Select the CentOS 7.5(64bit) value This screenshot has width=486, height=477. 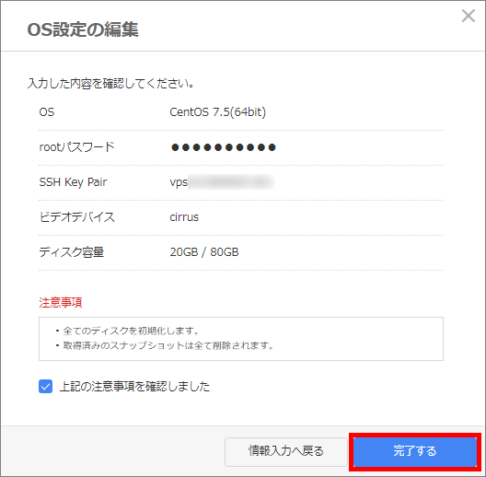pos(217,112)
